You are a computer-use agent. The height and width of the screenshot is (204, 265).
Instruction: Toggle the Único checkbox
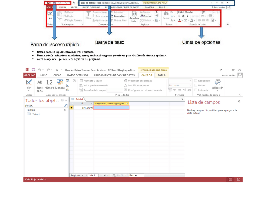pyautogui.click(x=196, y=85)
